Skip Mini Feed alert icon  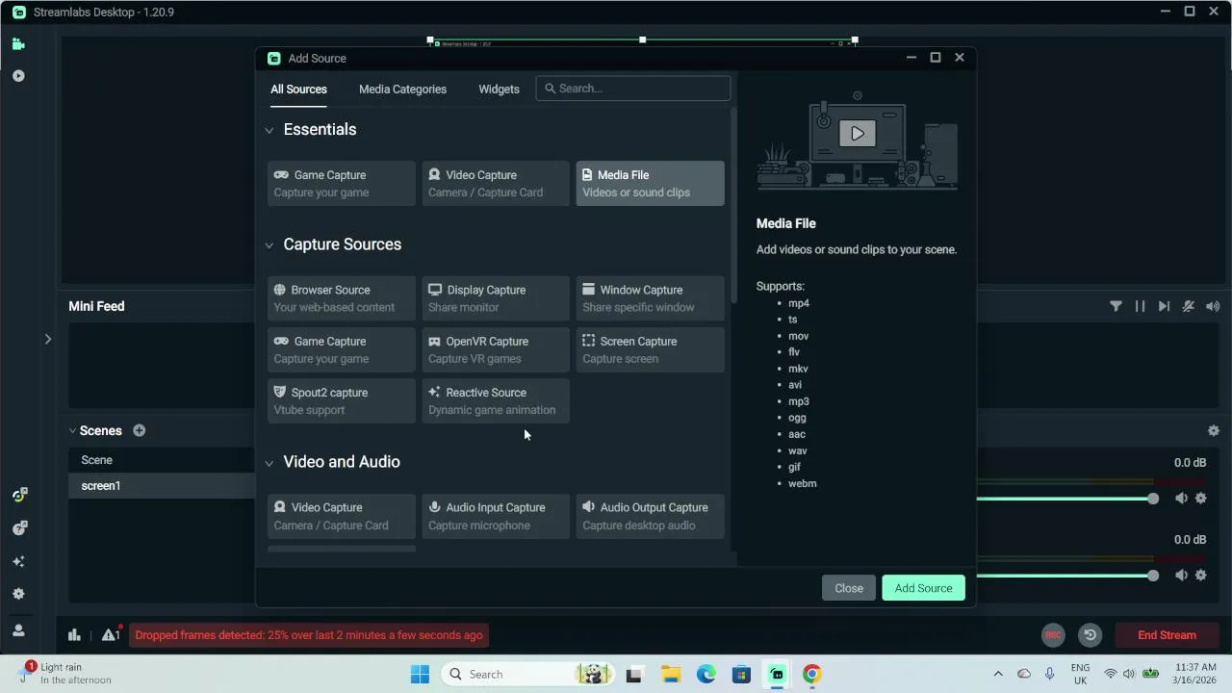coord(1164,306)
